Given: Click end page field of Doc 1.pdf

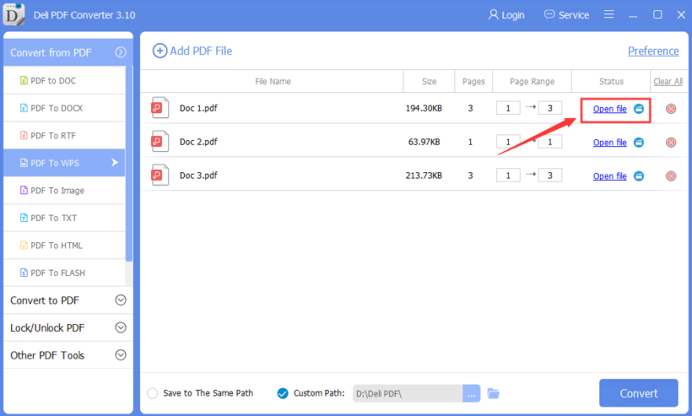Looking at the screenshot, I should (x=550, y=108).
